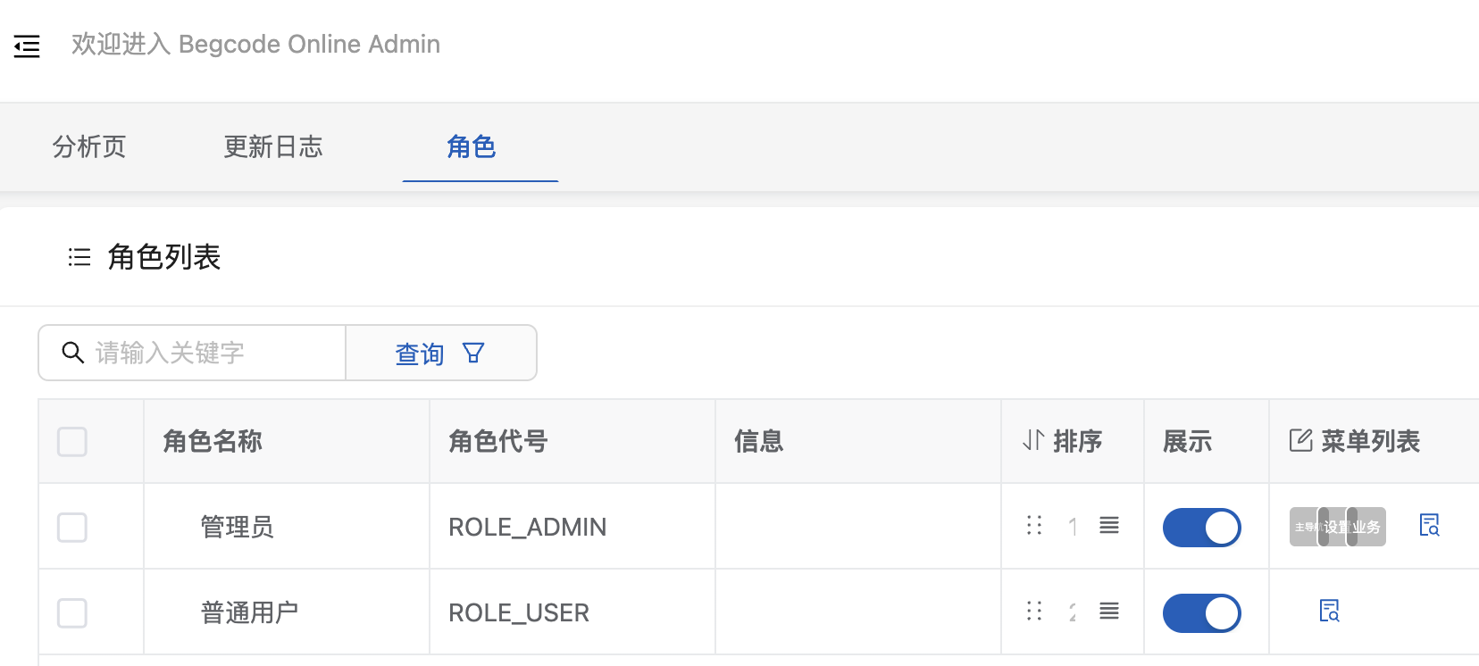Viewport: 1479px width, 666px height.
Task: Click the filter funnel icon beside 查询
Action: coord(473,354)
